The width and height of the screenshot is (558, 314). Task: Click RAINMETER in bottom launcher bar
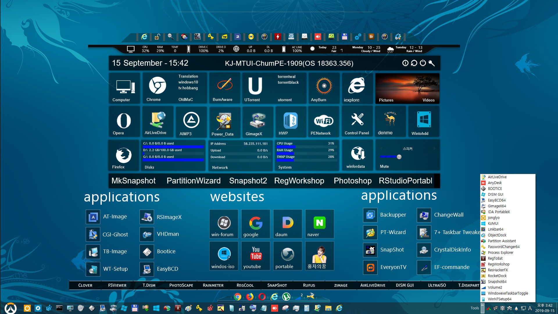pyautogui.click(x=213, y=286)
